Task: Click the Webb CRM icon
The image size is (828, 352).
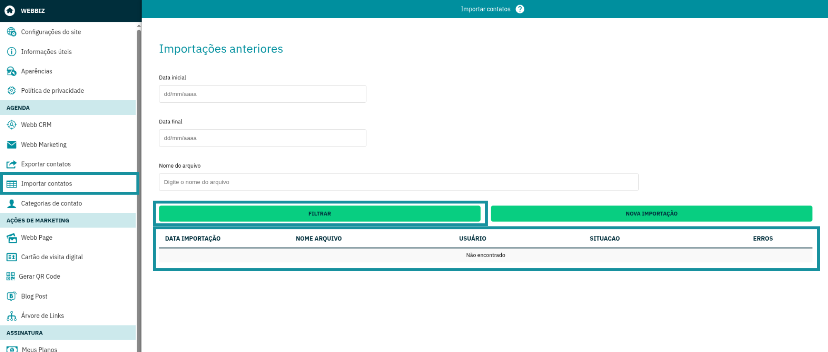Action: [x=12, y=125]
